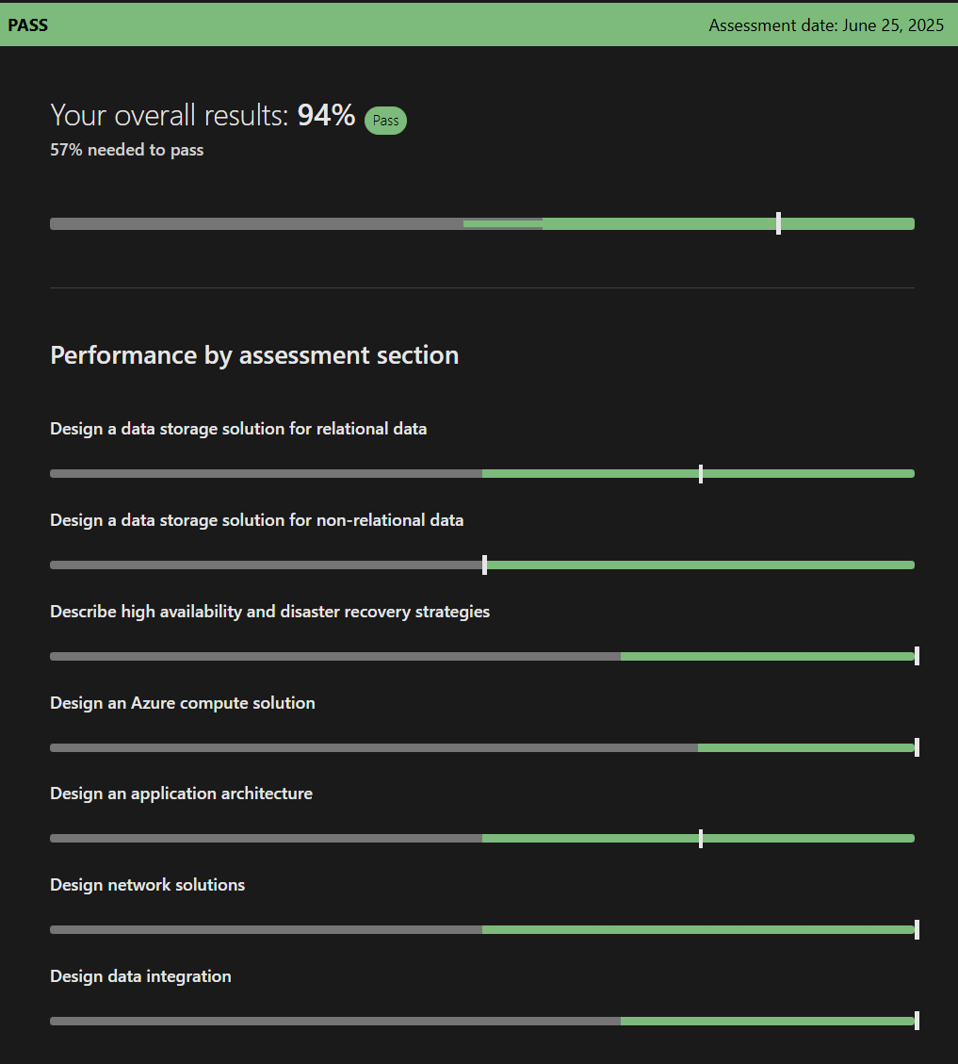Screen dimensions: 958x1064
Task: Click the Assessment date text
Action: (x=826, y=25)
